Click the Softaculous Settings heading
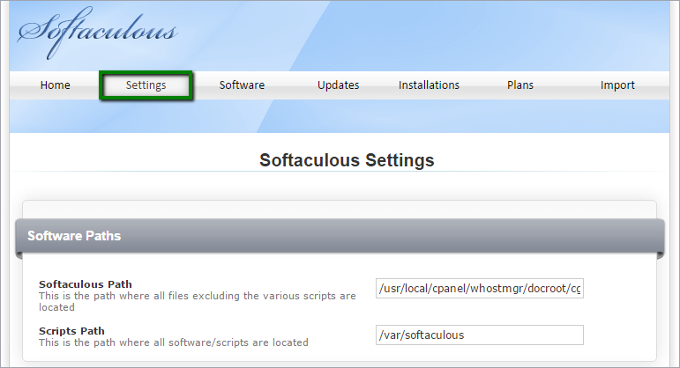This screenshot has width=680, height=368. click(x=347, y=160)
